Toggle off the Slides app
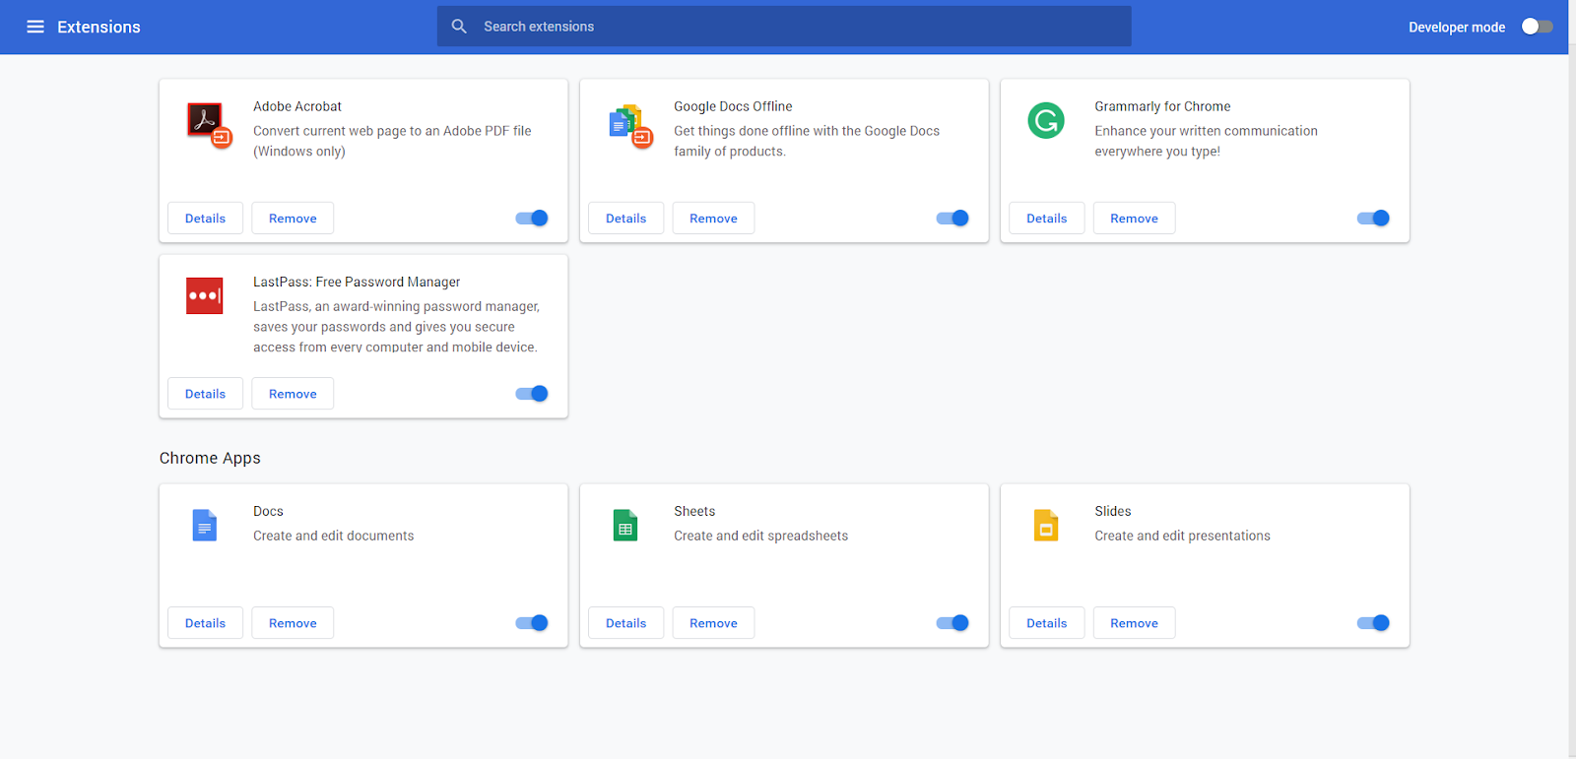The image size is (1576, 759). [1373, 623]
